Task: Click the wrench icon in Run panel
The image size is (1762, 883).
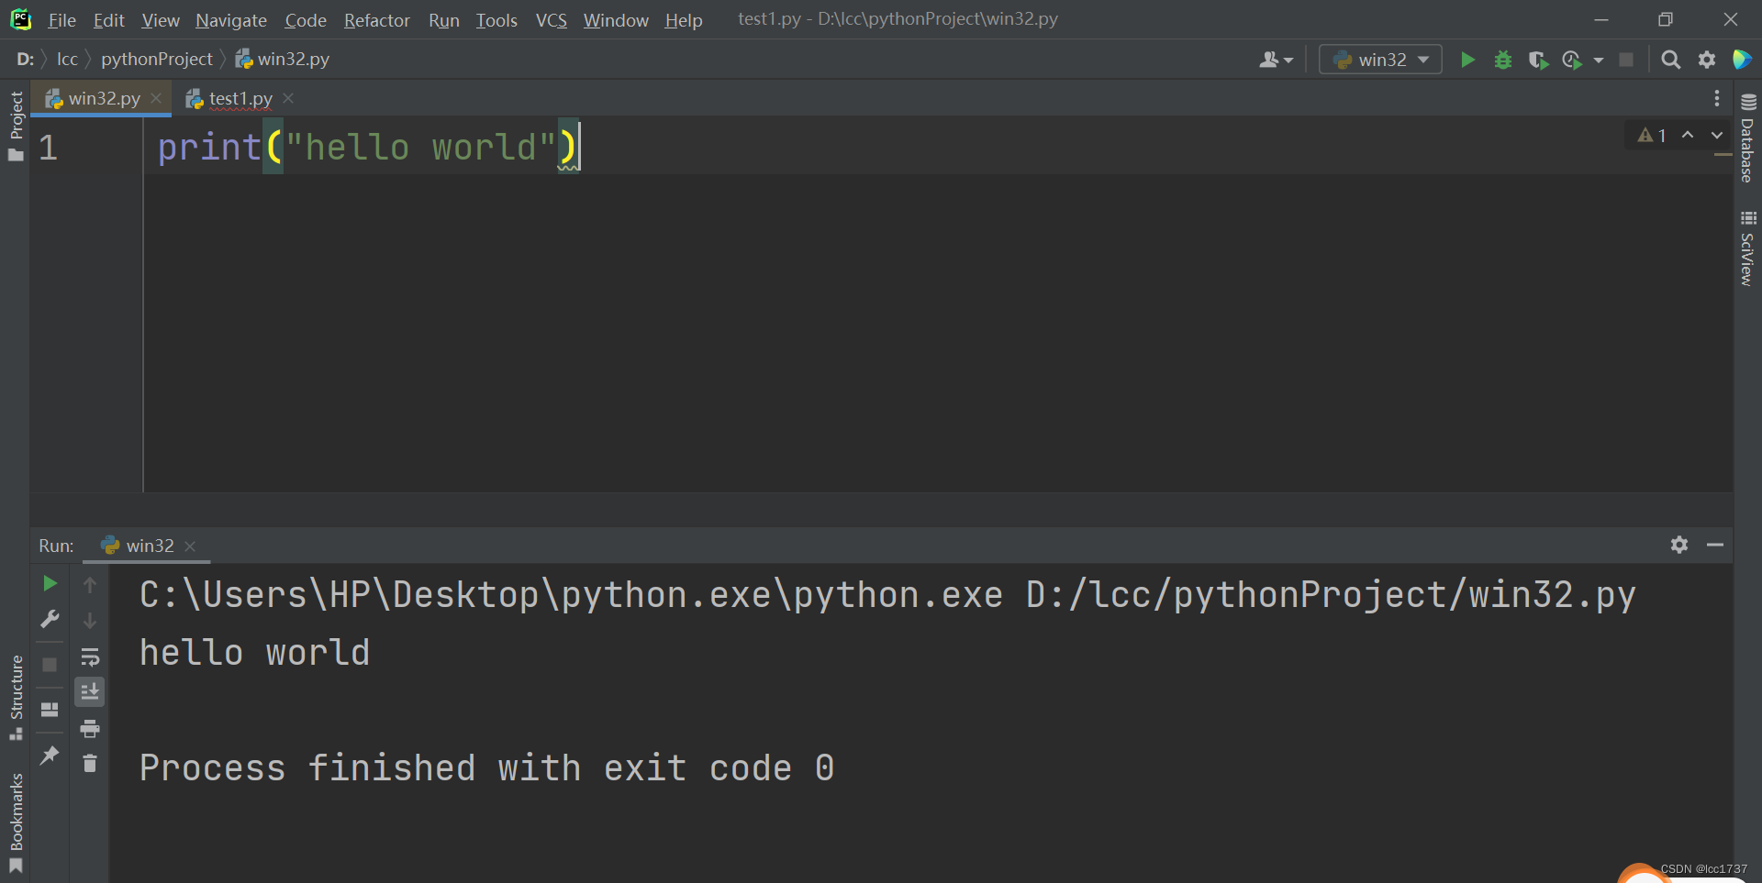Action: (50, 619)
